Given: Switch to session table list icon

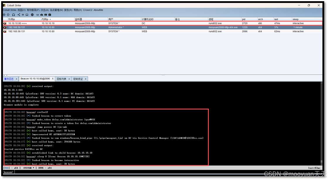Looking at the screenshot, I should pyautogui.click(x=23, y=15).
